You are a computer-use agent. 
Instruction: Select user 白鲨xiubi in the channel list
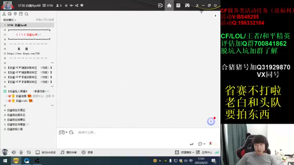pyautogui.click(x=22, y=101)
